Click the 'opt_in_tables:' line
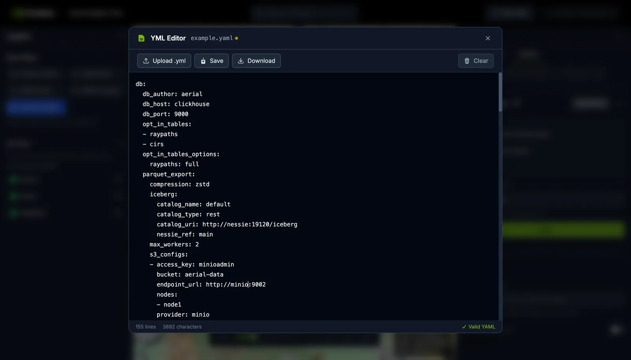This screenshot has width=631, height=360. click(167, 124)
